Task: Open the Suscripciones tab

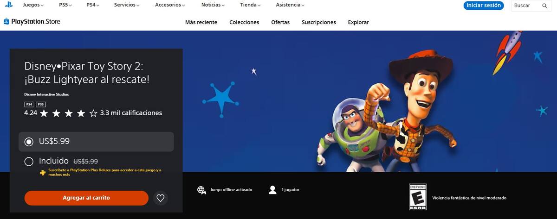Action: coord(318,22)
